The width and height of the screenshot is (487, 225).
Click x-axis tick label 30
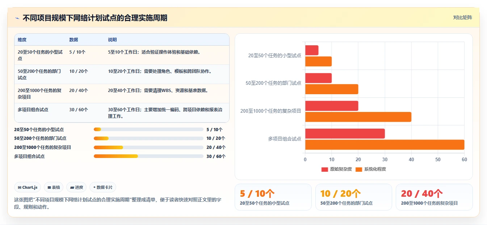coord(385,159)
